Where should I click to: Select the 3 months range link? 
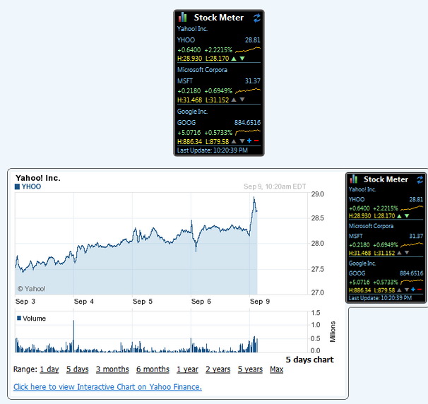click(112, 369)
